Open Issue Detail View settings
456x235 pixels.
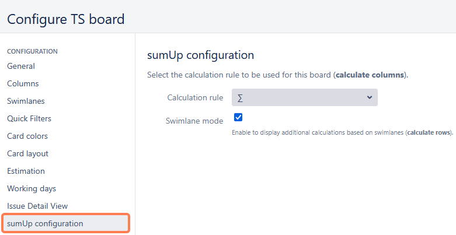pos(37,206)
